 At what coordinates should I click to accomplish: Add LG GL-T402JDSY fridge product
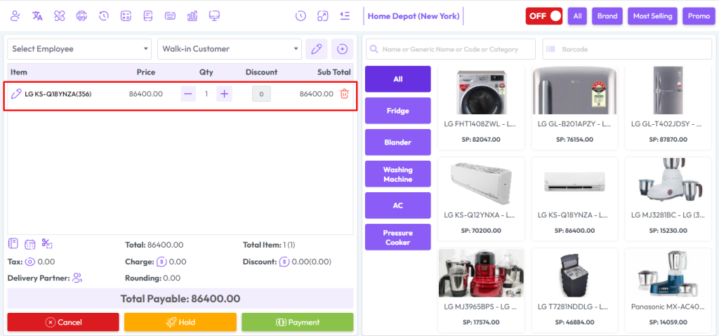pos(668,108)
